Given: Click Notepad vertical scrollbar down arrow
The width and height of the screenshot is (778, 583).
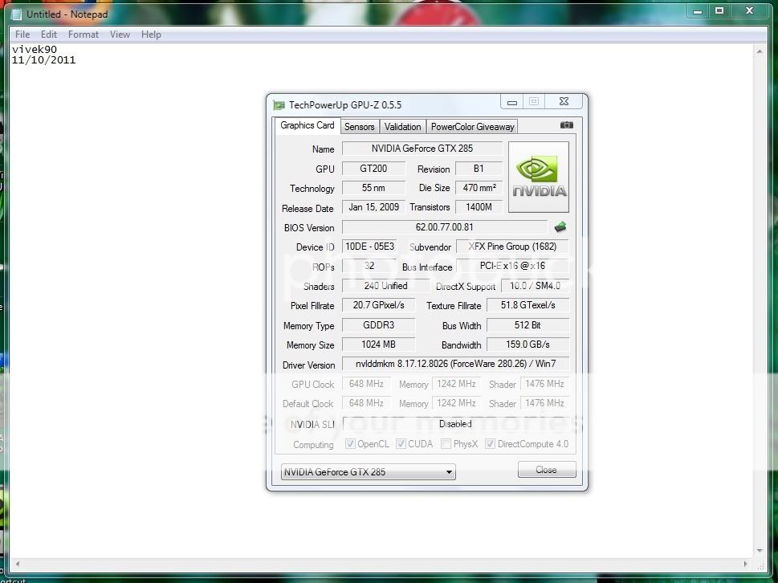Looking at the screenshot, I should [x=760, y=551].
